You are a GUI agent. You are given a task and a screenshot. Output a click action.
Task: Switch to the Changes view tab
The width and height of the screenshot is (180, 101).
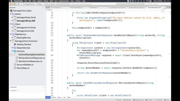pos(53,97)
